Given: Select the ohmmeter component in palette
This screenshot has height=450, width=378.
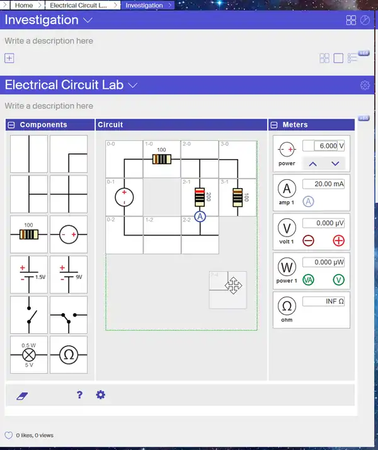Looking at the screenshot, I should [x=69, y=354].
